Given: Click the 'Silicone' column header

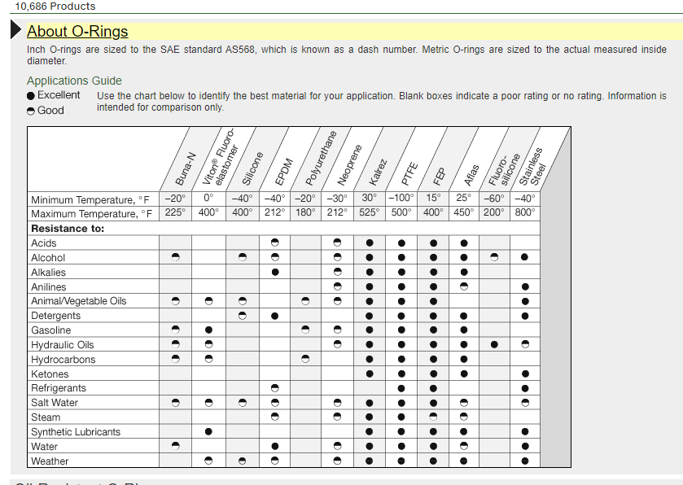Looking at the screenshot, I should click(x=252, y=168).
